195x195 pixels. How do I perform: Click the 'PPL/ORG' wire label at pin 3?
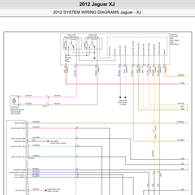coord(36,127)
